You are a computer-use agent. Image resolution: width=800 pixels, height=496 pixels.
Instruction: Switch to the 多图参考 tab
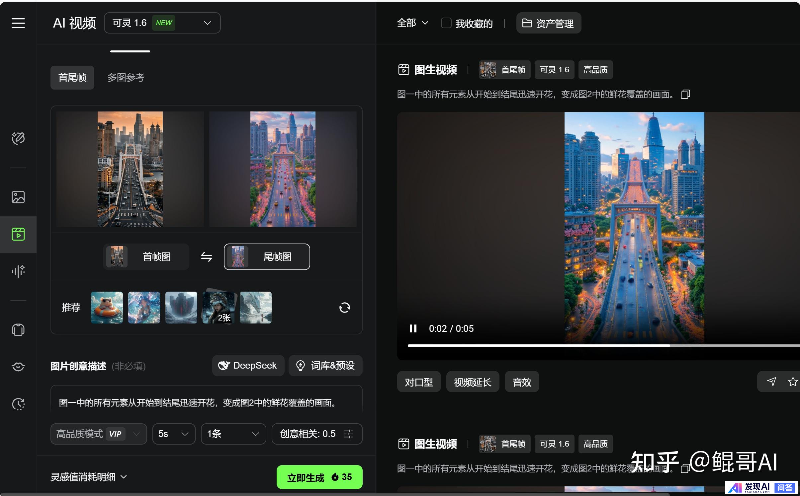(x=126, y=77)
